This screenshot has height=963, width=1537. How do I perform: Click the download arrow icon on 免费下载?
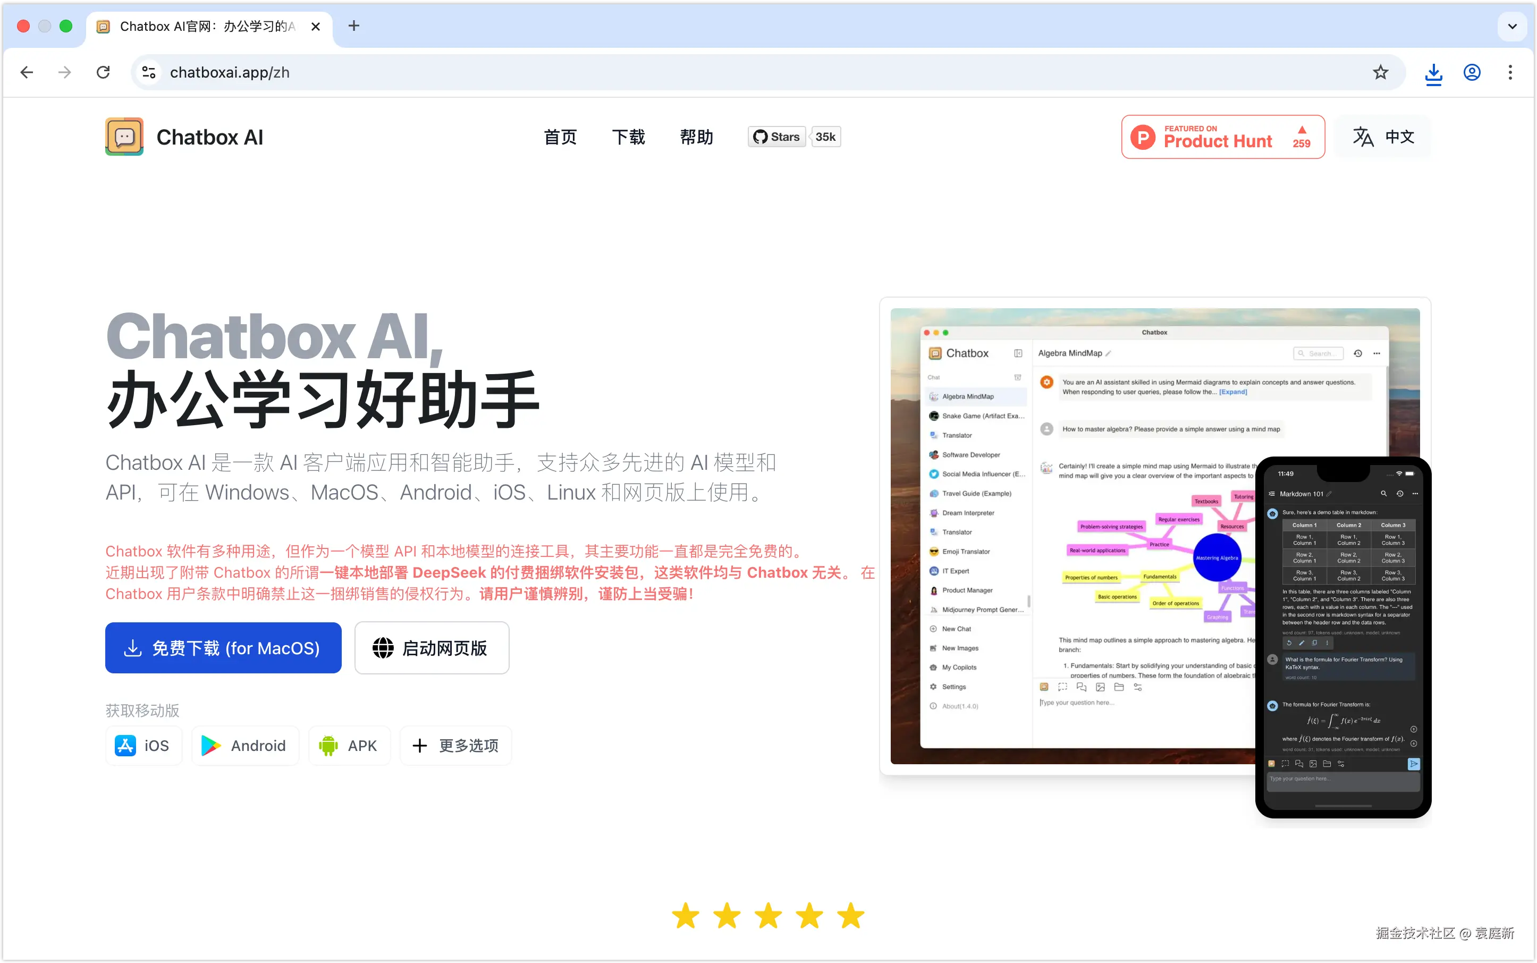[x=132, y=648]
